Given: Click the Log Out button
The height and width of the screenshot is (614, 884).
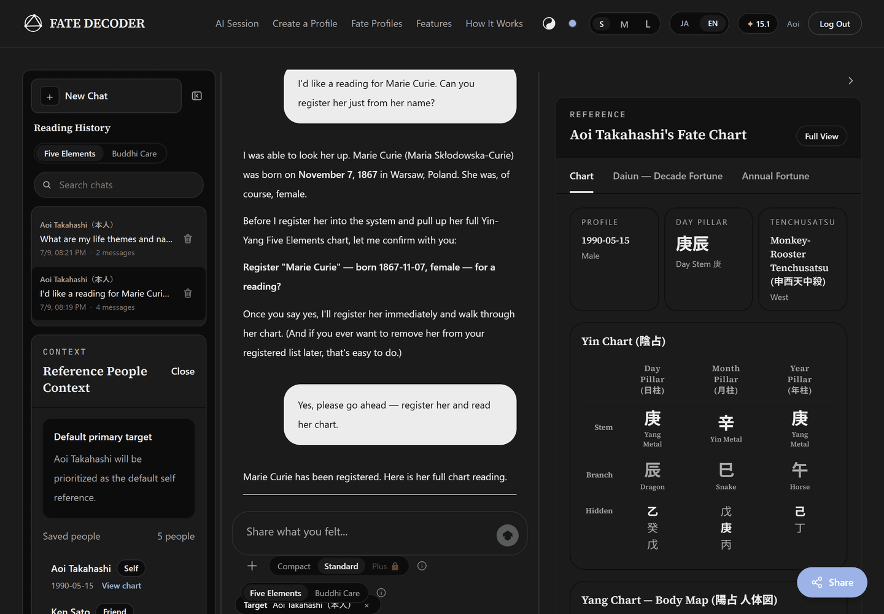Looking at the screenshot, I should coord(835,24).
